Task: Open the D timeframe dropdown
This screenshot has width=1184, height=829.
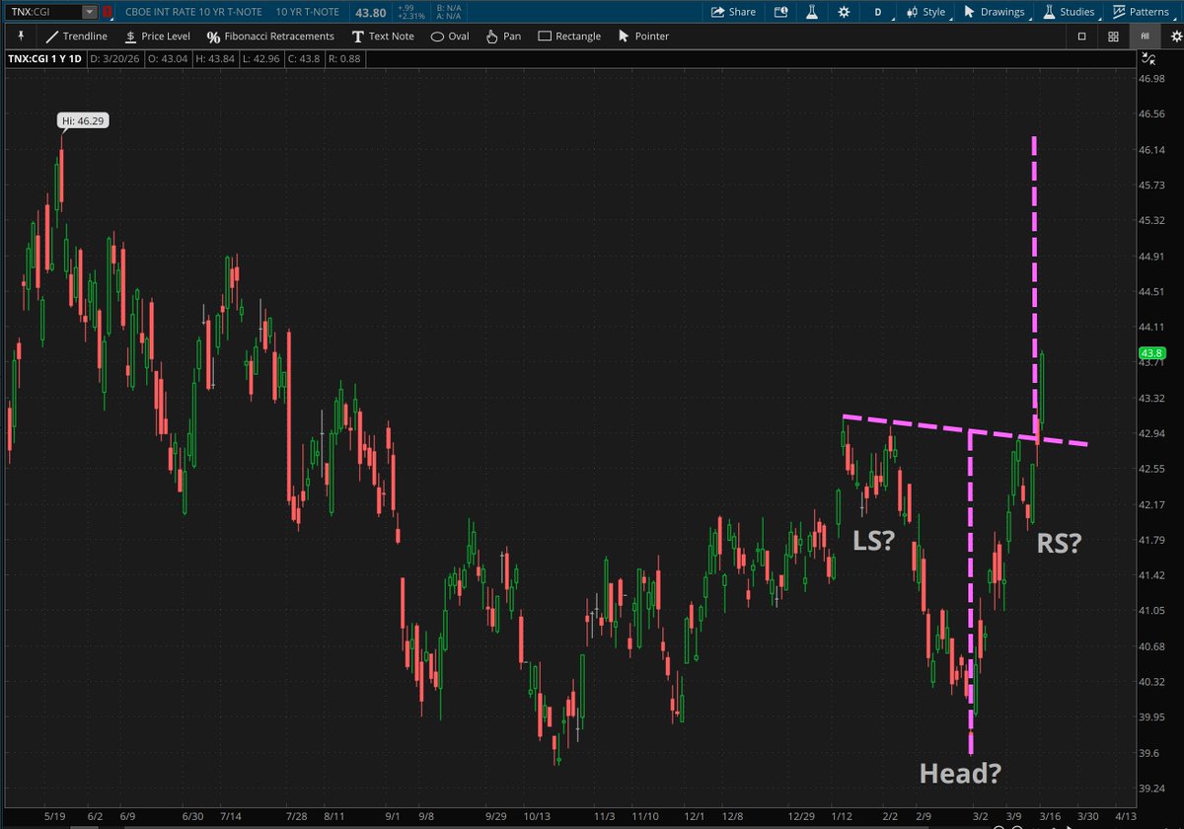Action: coord(878,12)
